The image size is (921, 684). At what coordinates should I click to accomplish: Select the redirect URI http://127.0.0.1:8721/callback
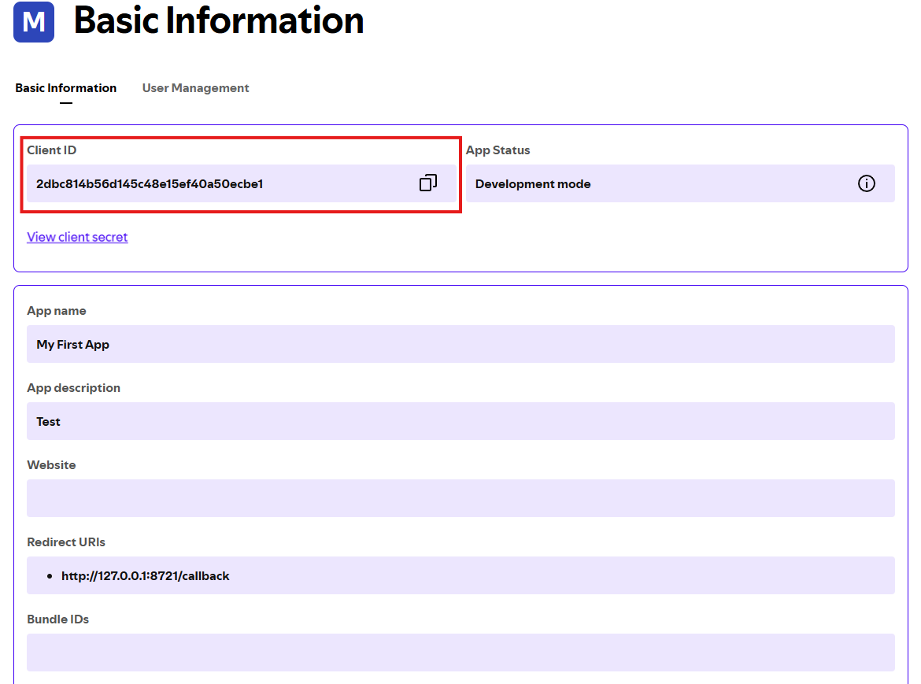point(146,575)
